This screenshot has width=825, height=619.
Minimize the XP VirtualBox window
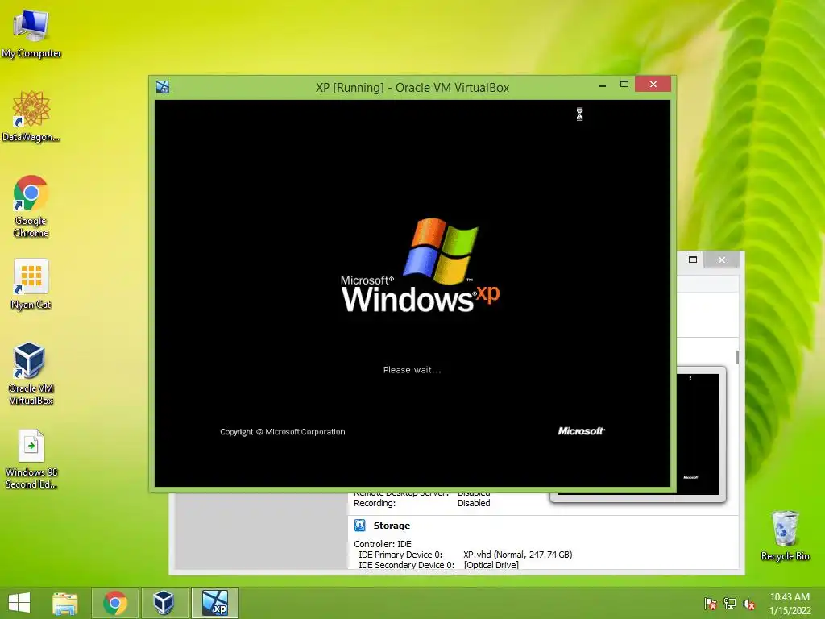click(x=603, y=85)
